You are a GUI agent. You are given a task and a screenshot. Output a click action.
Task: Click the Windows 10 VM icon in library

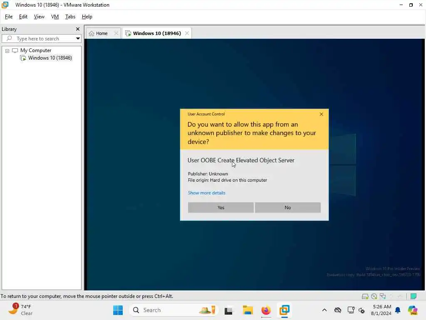pyautogui.click(x=23, y=58)
